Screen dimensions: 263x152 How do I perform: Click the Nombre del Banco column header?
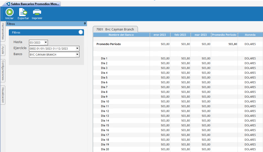click(x=121, y=35)
